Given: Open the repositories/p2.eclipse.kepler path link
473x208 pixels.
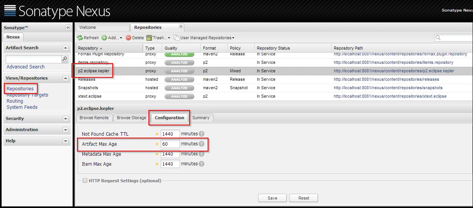Looking at the screenshot, I should (x=394, y=71).
